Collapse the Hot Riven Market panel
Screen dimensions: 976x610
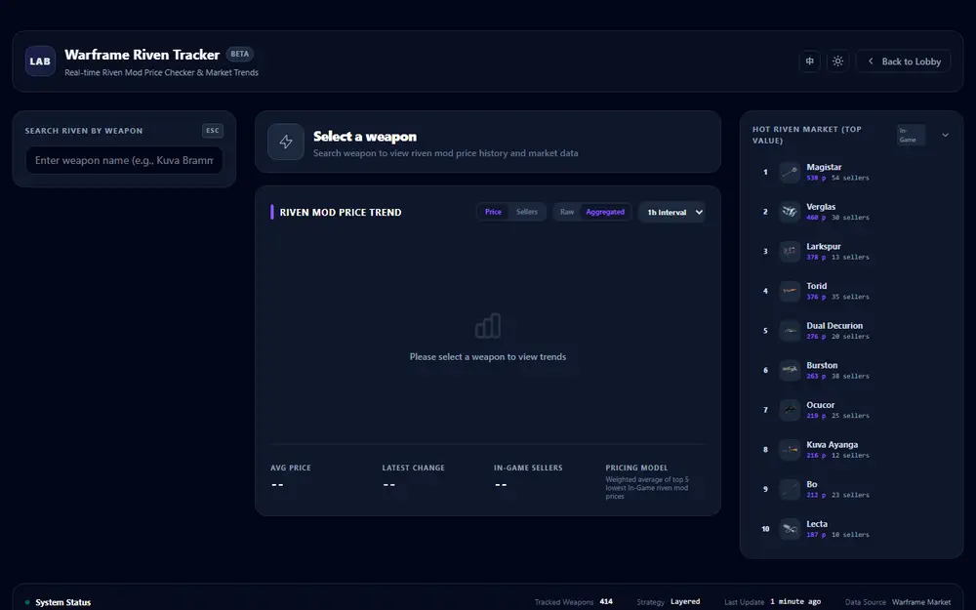(x=945, y=135)
